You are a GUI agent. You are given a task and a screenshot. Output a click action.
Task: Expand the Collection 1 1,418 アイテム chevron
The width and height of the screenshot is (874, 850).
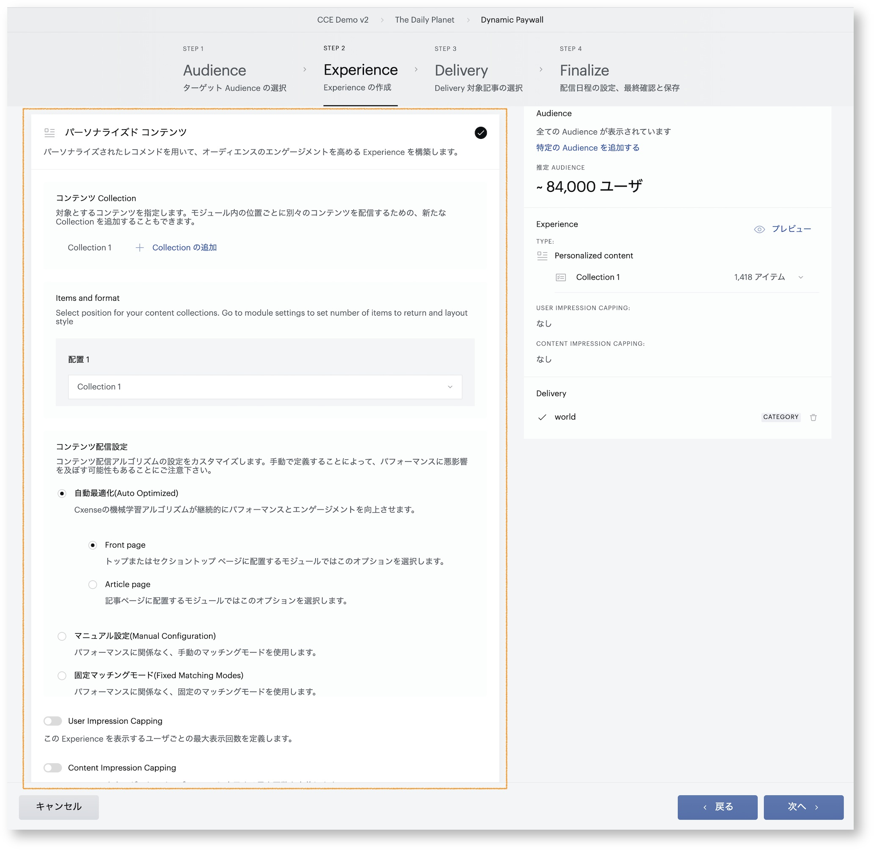tap(801, 278)
